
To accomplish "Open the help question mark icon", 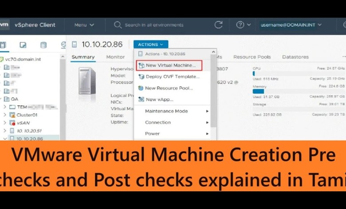I will (x=240, y=25).
